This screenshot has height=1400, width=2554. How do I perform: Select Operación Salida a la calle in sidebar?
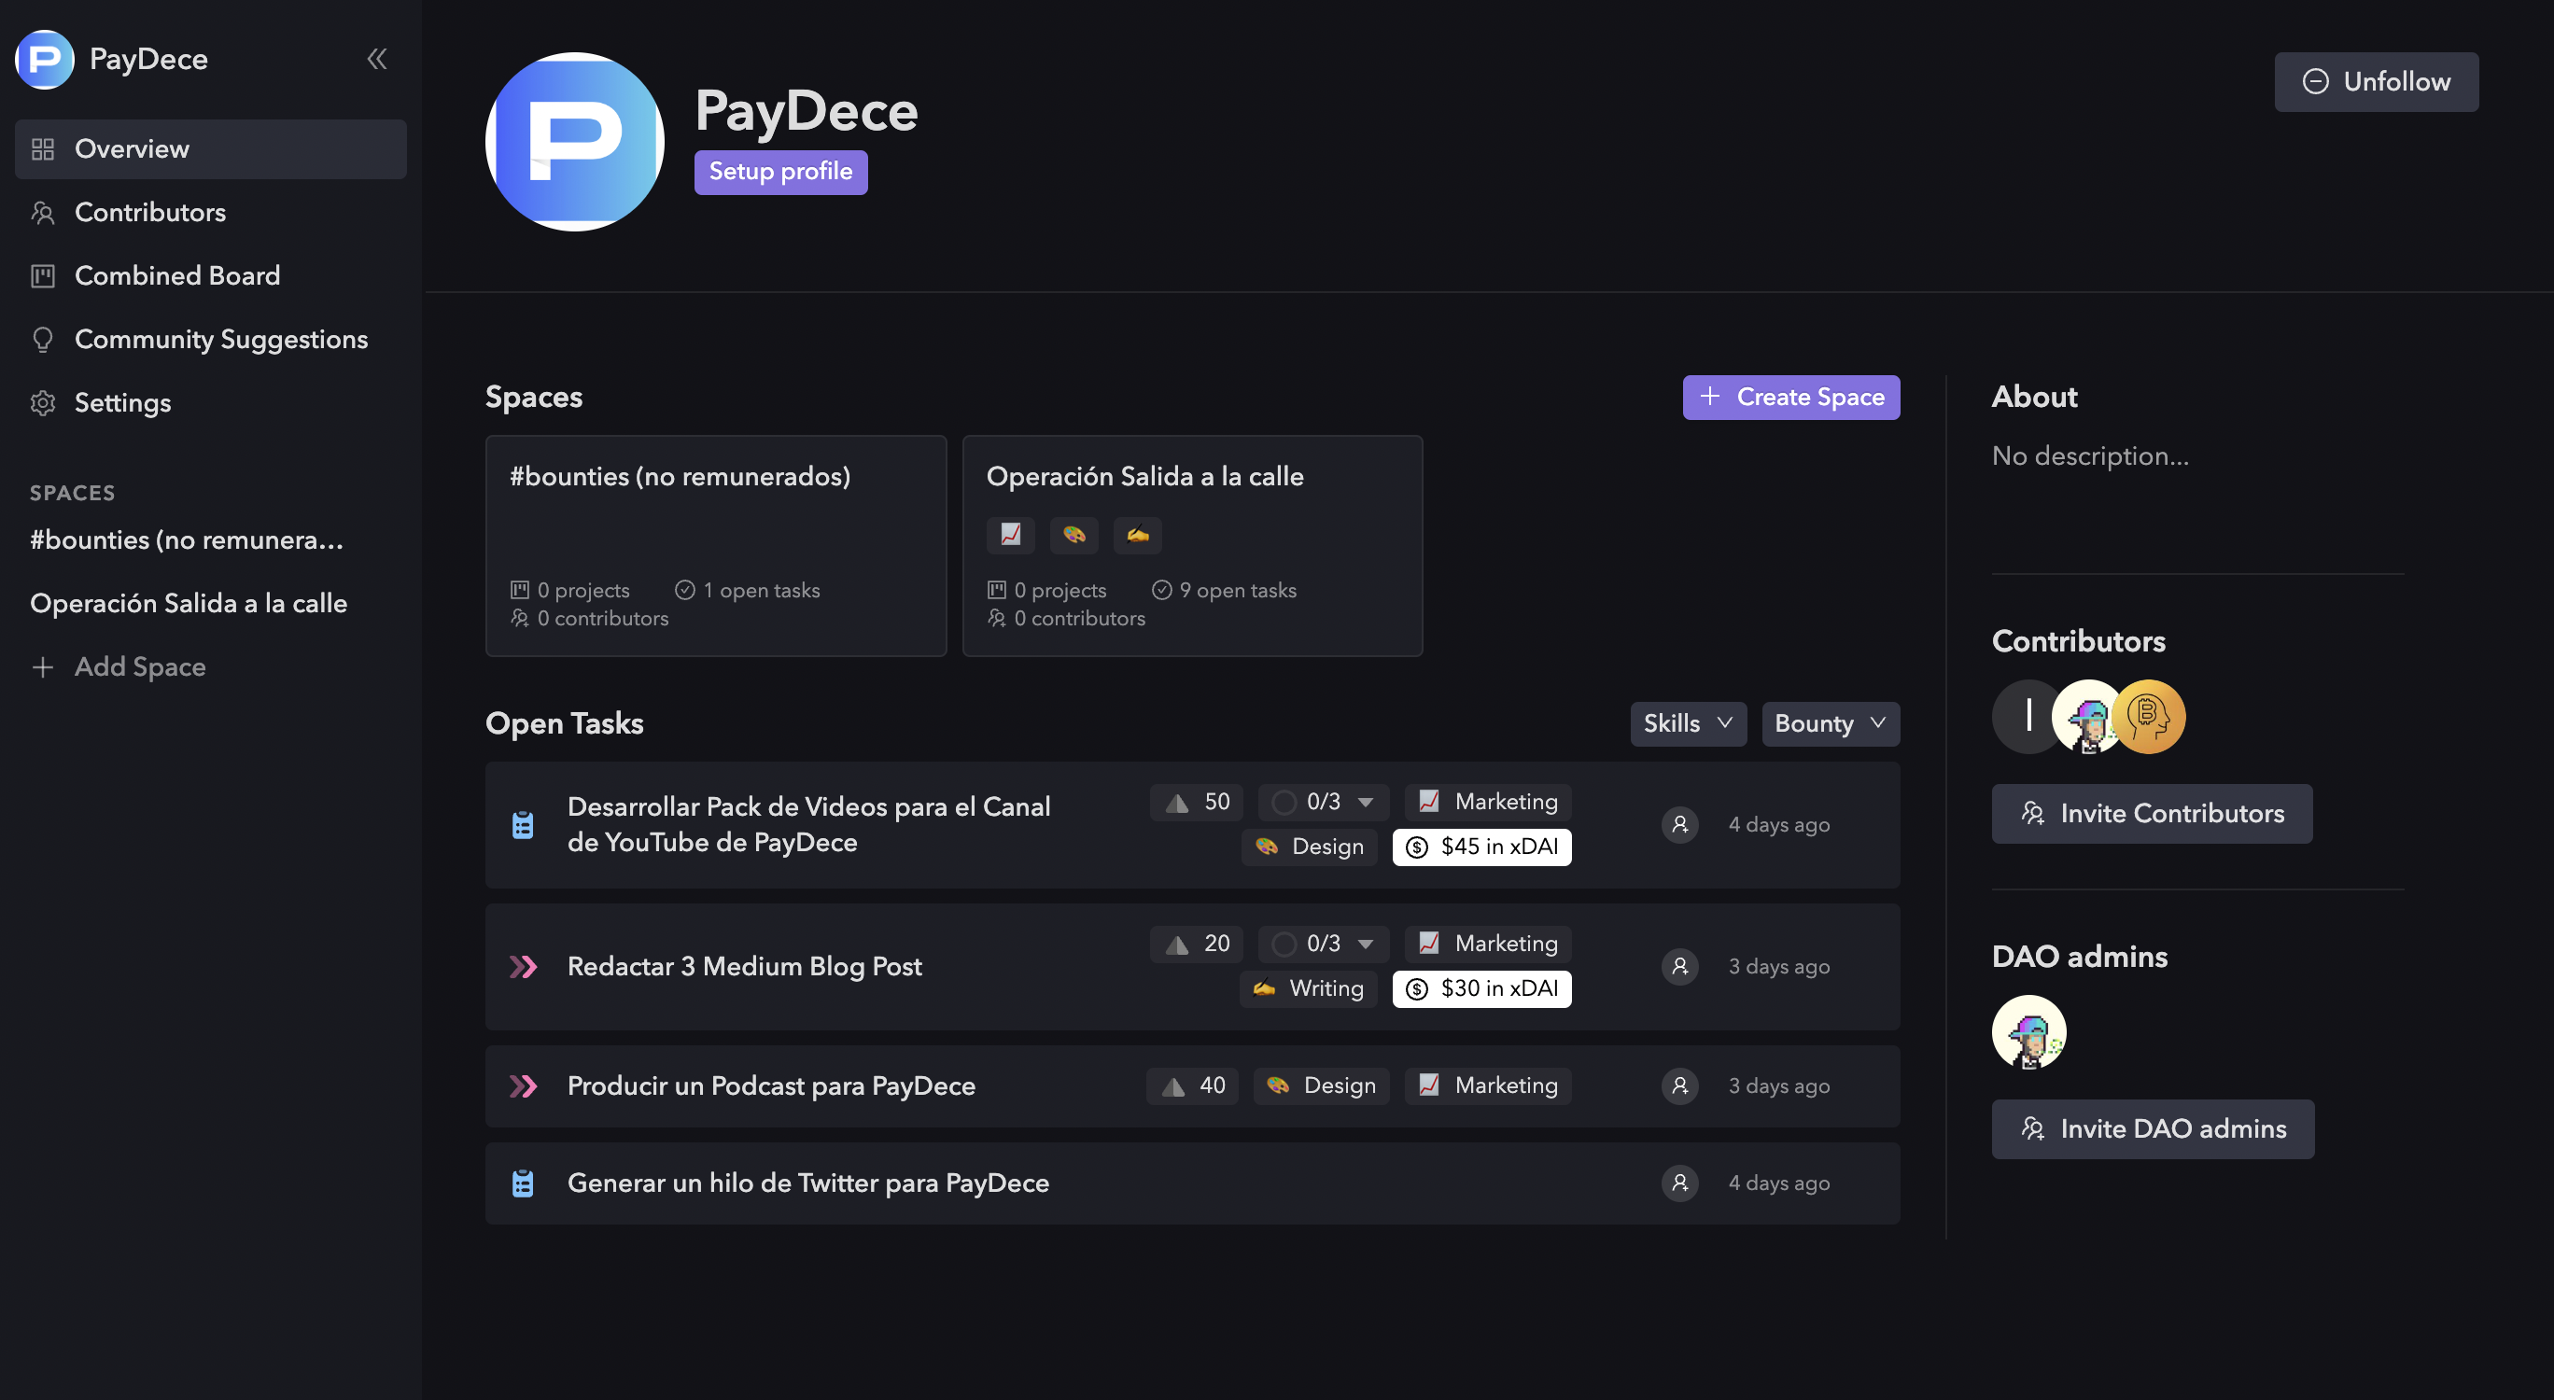[189, 603]
